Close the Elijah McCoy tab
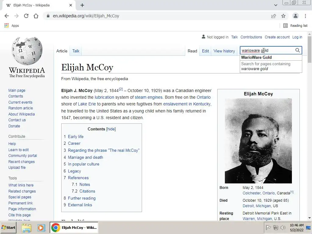The width and height of the screenshot is (312, 234). point(71,5)
